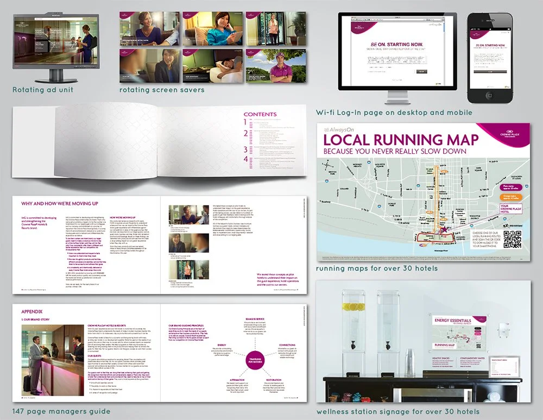Click the 'rotating screen savers' caption
Image resolution: width=543 pixels, height=420 pixels.
tap(162, 90)
